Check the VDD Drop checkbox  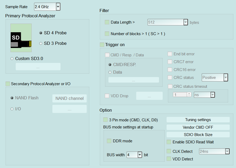tap(107, 96)
